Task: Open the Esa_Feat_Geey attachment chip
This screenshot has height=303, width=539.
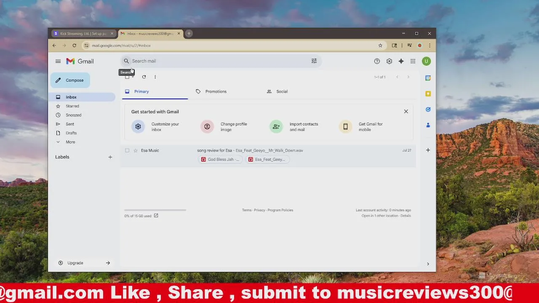Action: click(x=267, y=159)
